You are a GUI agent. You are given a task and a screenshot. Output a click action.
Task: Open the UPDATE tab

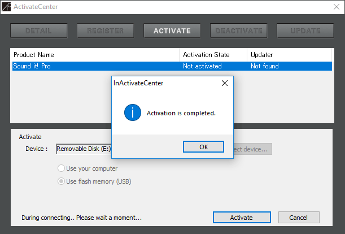coord(305,31)
